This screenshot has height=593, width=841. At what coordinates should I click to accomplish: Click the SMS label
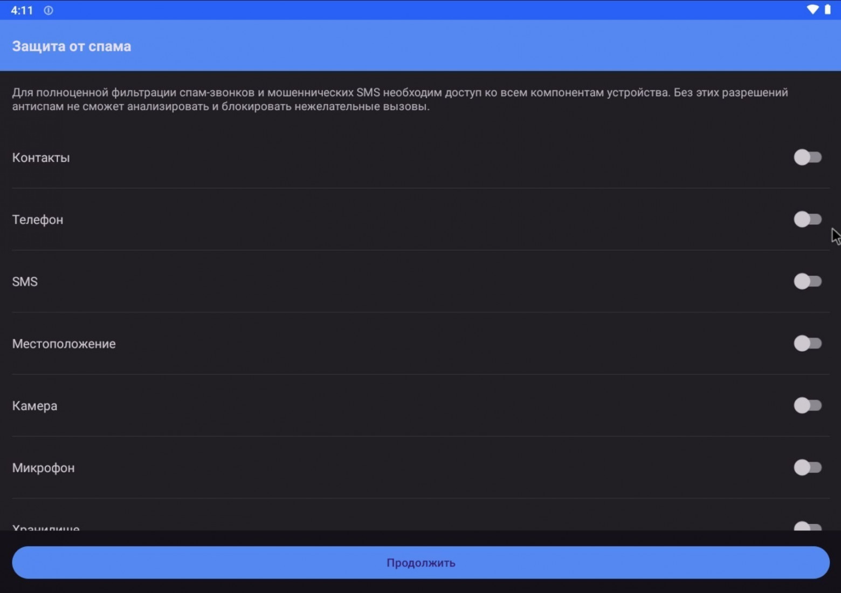(x=25, y=282)
